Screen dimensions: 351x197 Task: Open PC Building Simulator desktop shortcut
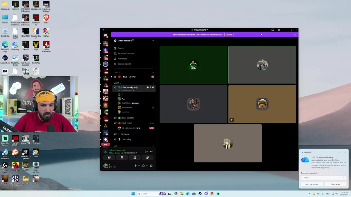[15, 181]
